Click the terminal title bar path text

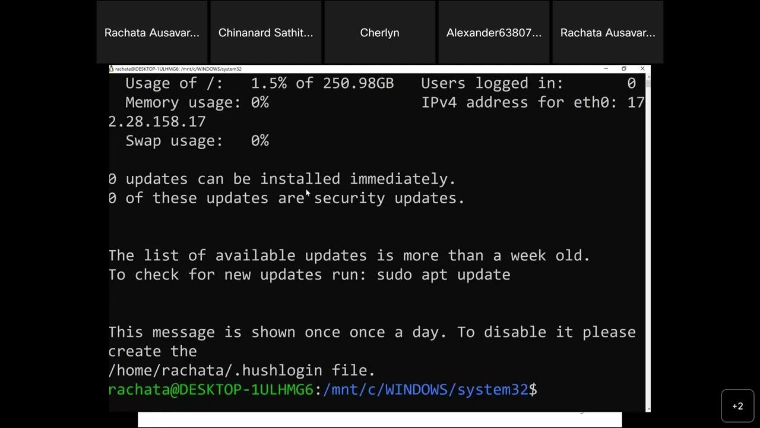[x=178, y=69]
